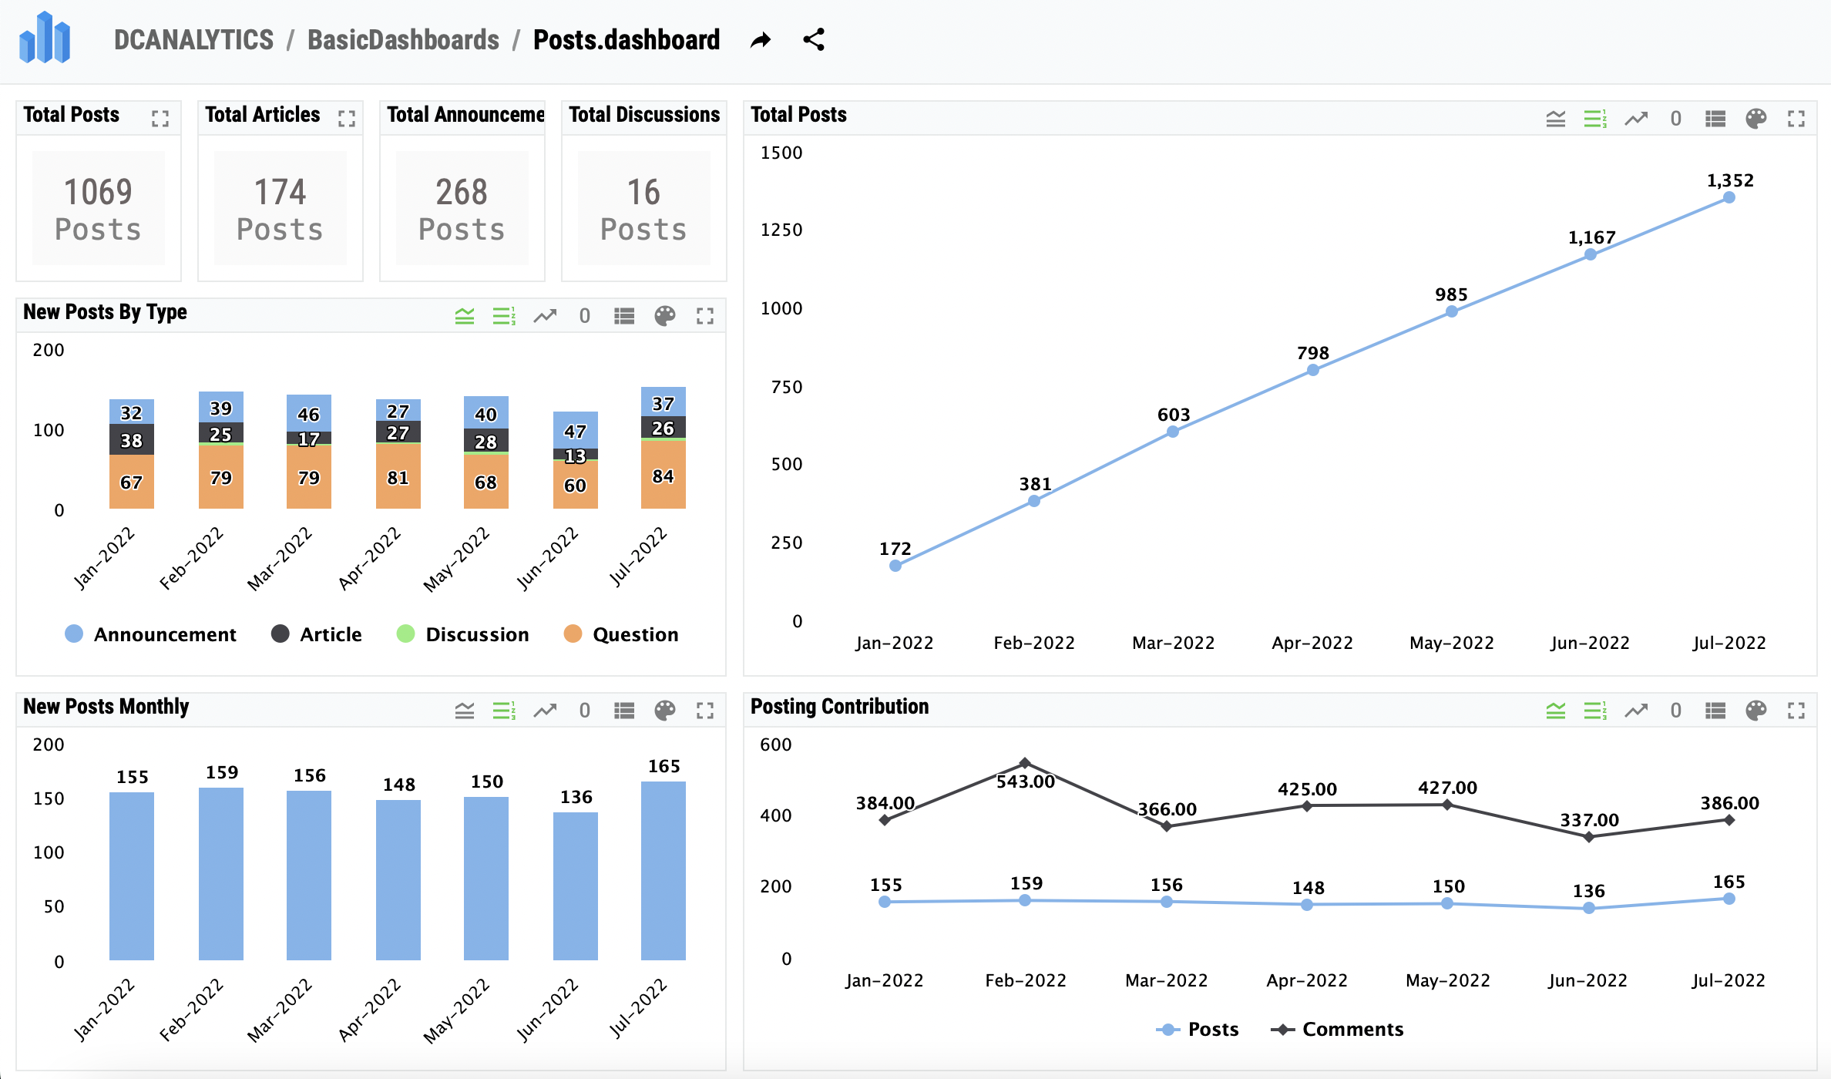Toggle the numbered-list icon on Posting Contribution
The image size is (1831, 1079).
pyautogui.click(x=1596, y=711)
